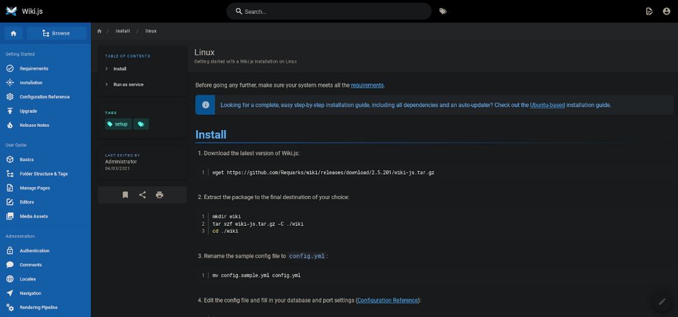
Task: Click the 'cd ./wiki' code line
Action: (225, 231)
